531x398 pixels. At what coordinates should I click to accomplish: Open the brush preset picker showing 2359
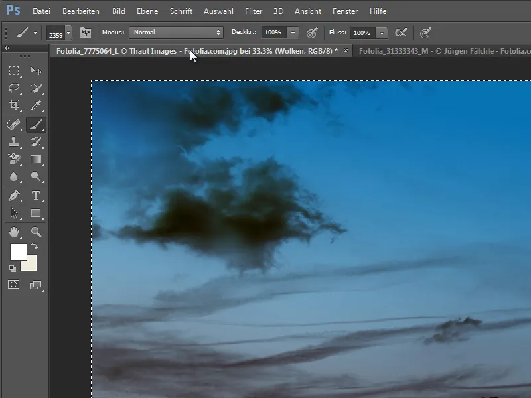click(59, 33)
